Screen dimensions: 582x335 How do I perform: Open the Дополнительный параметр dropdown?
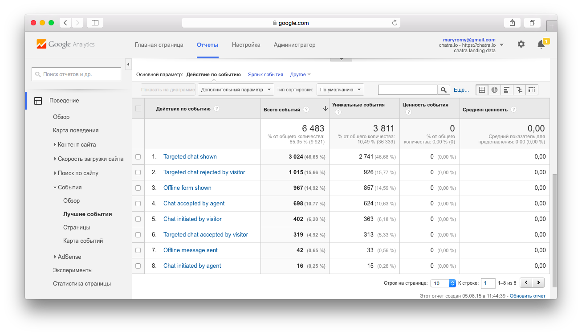[x=236, y=90]
